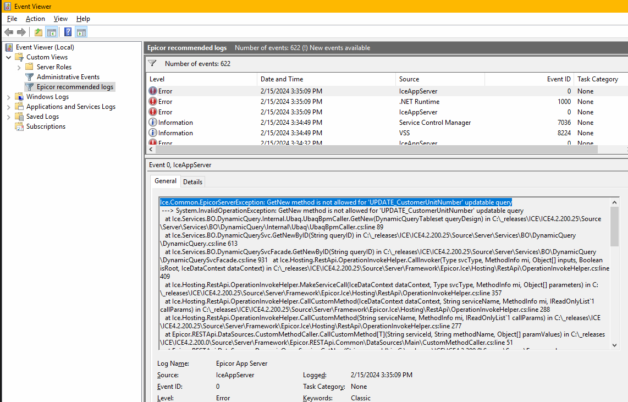Open Help via the question mark icon
Viewport: 628px width, 402px height.
coord(68,32)
